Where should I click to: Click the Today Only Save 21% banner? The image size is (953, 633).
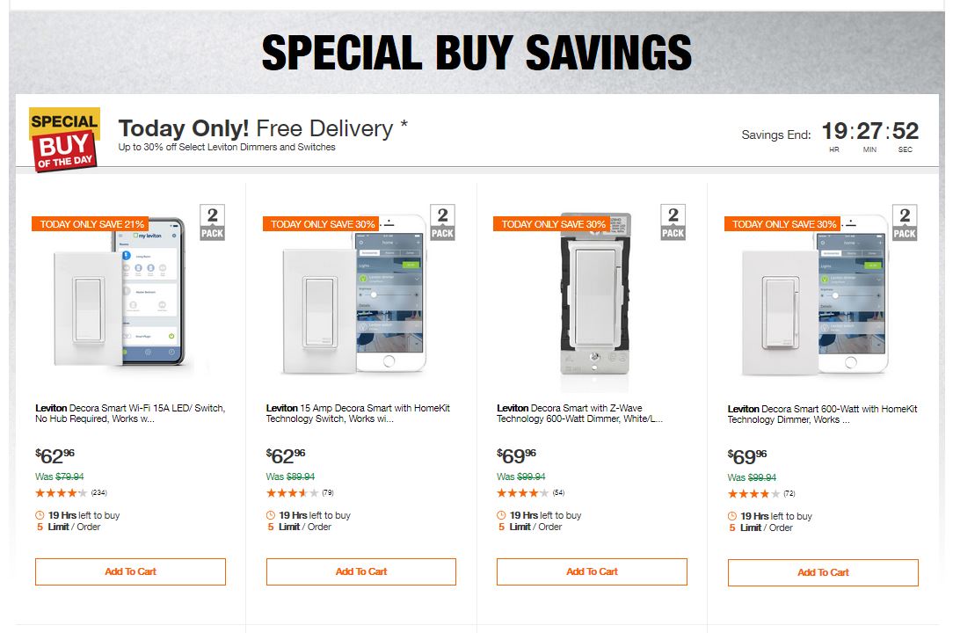(x=89, y=224)
